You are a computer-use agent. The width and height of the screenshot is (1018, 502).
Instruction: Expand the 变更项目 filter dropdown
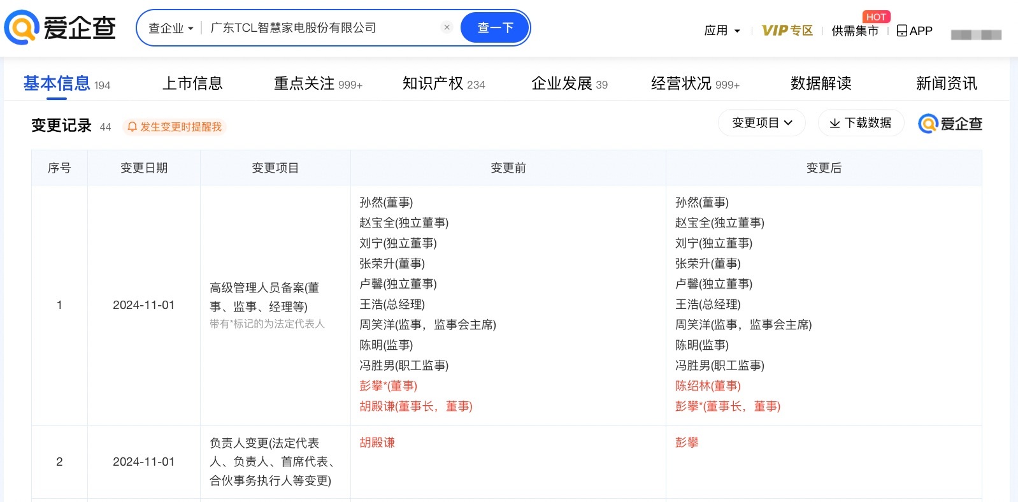[x=762, y=123]
